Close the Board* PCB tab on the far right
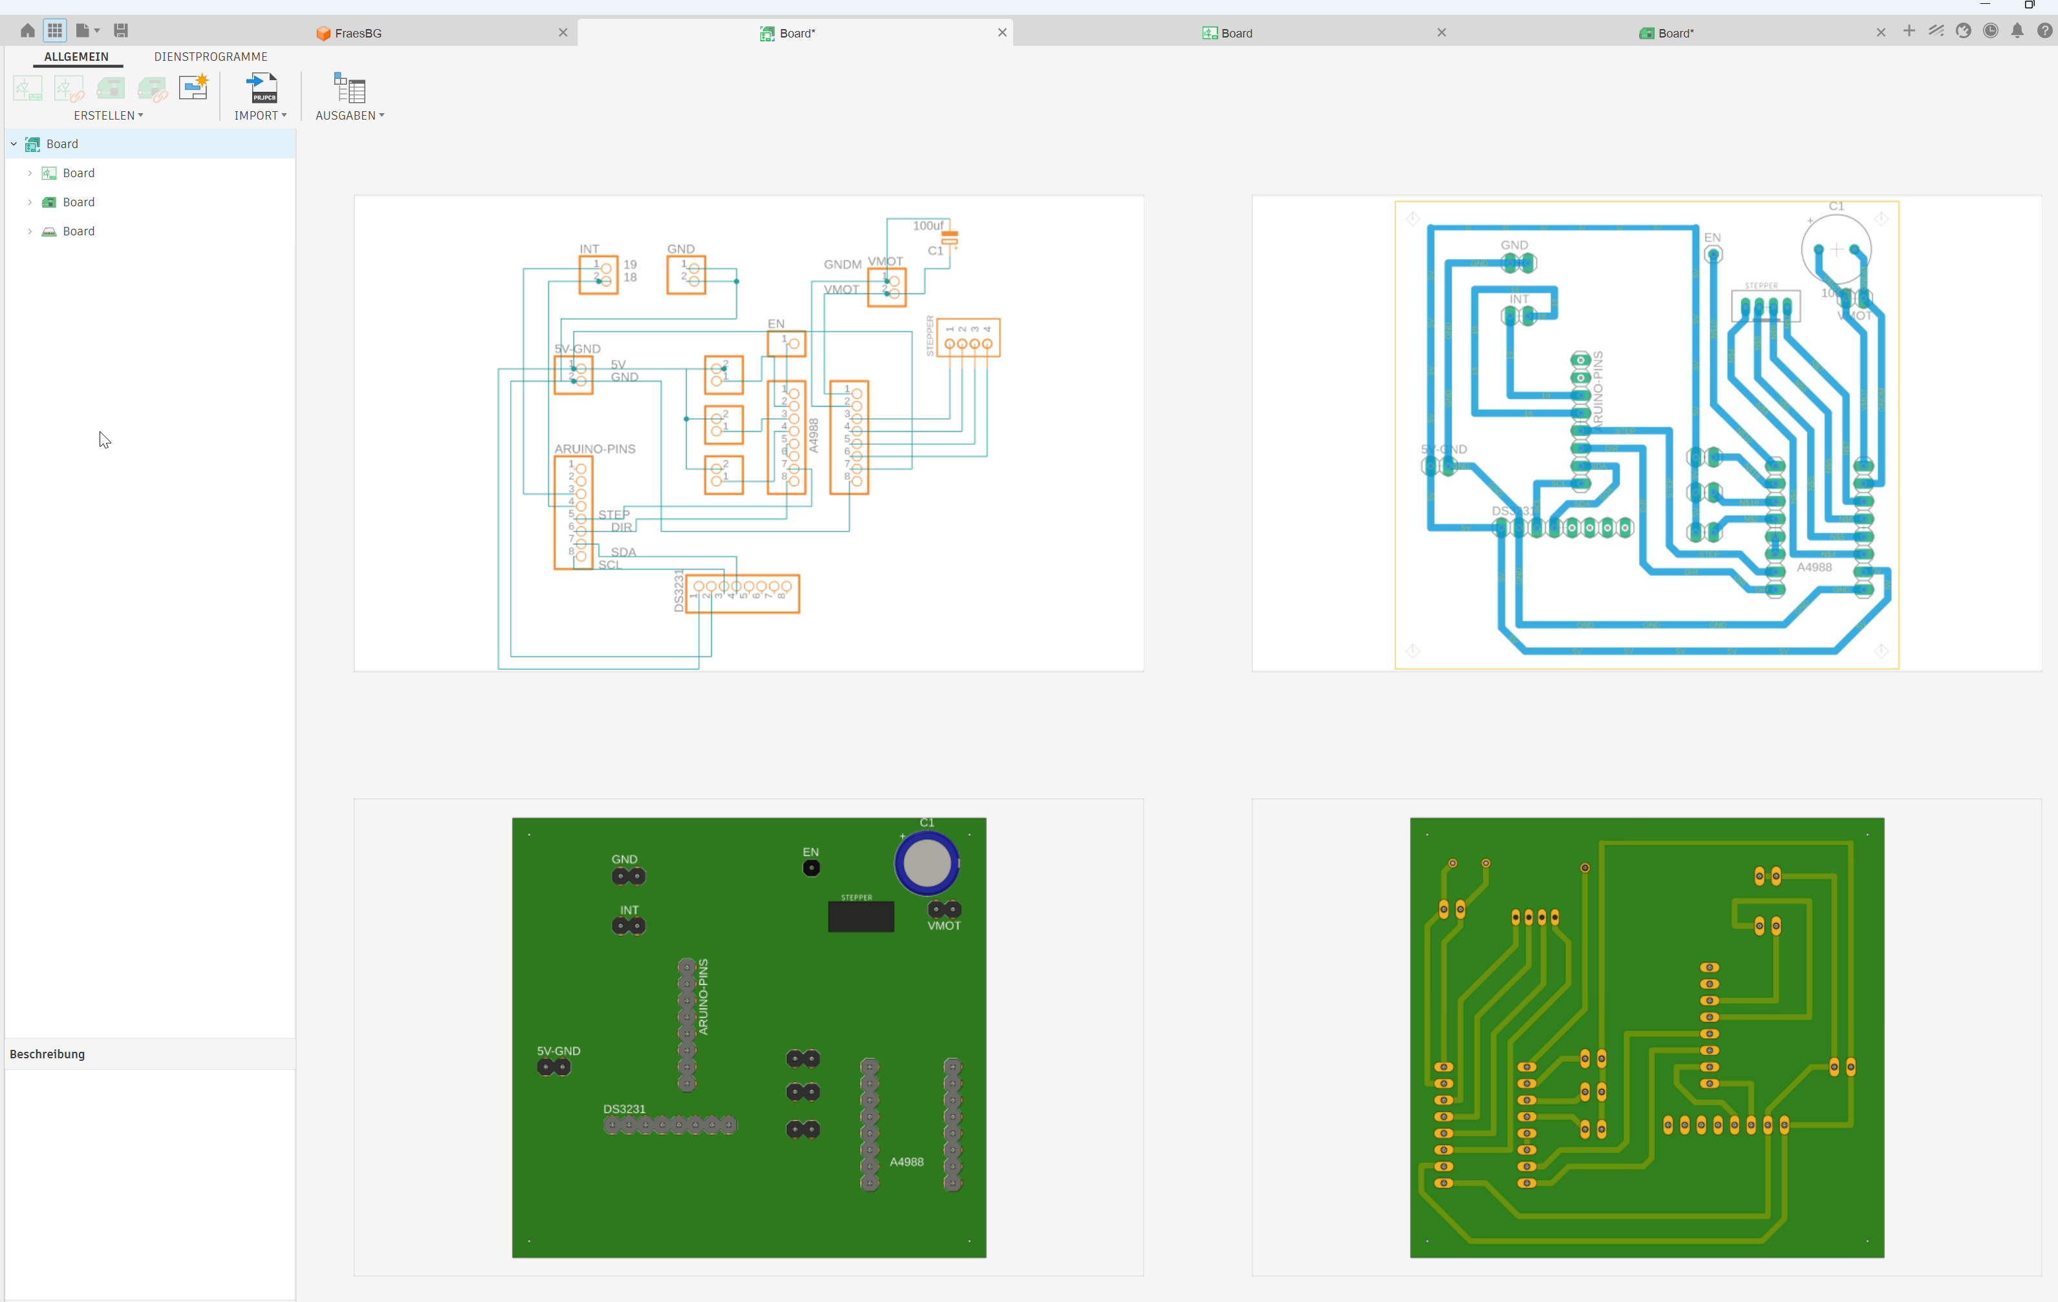The height and width of the screenshot is (1302, 2058). [1880, 32]
